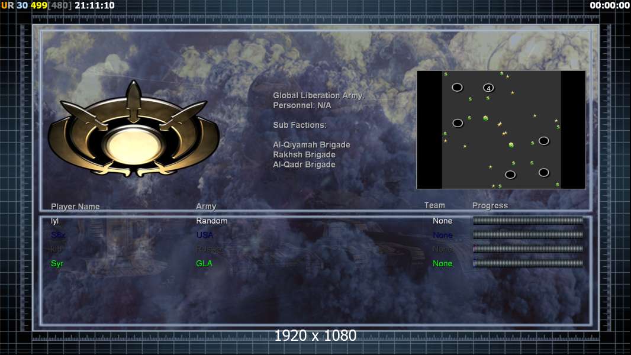The image size is (631, 355).
Task: Click the Random army entry
Action: [x=212, y=221]
